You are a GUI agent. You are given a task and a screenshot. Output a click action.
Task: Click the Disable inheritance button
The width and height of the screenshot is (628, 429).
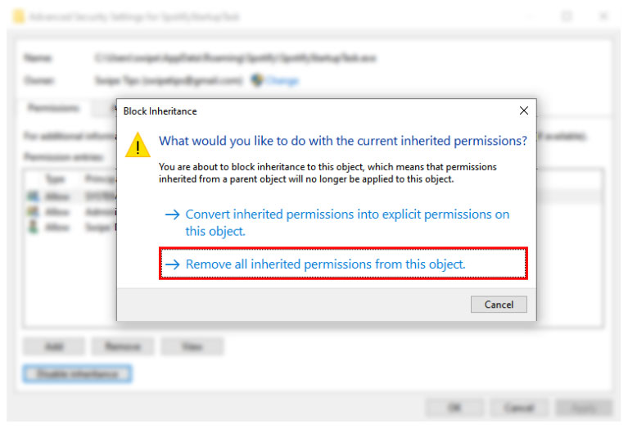(77, 374)
